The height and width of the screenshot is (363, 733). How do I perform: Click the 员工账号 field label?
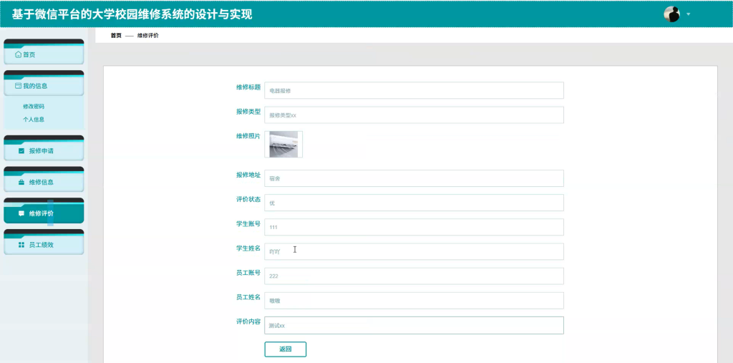point(248,273)
